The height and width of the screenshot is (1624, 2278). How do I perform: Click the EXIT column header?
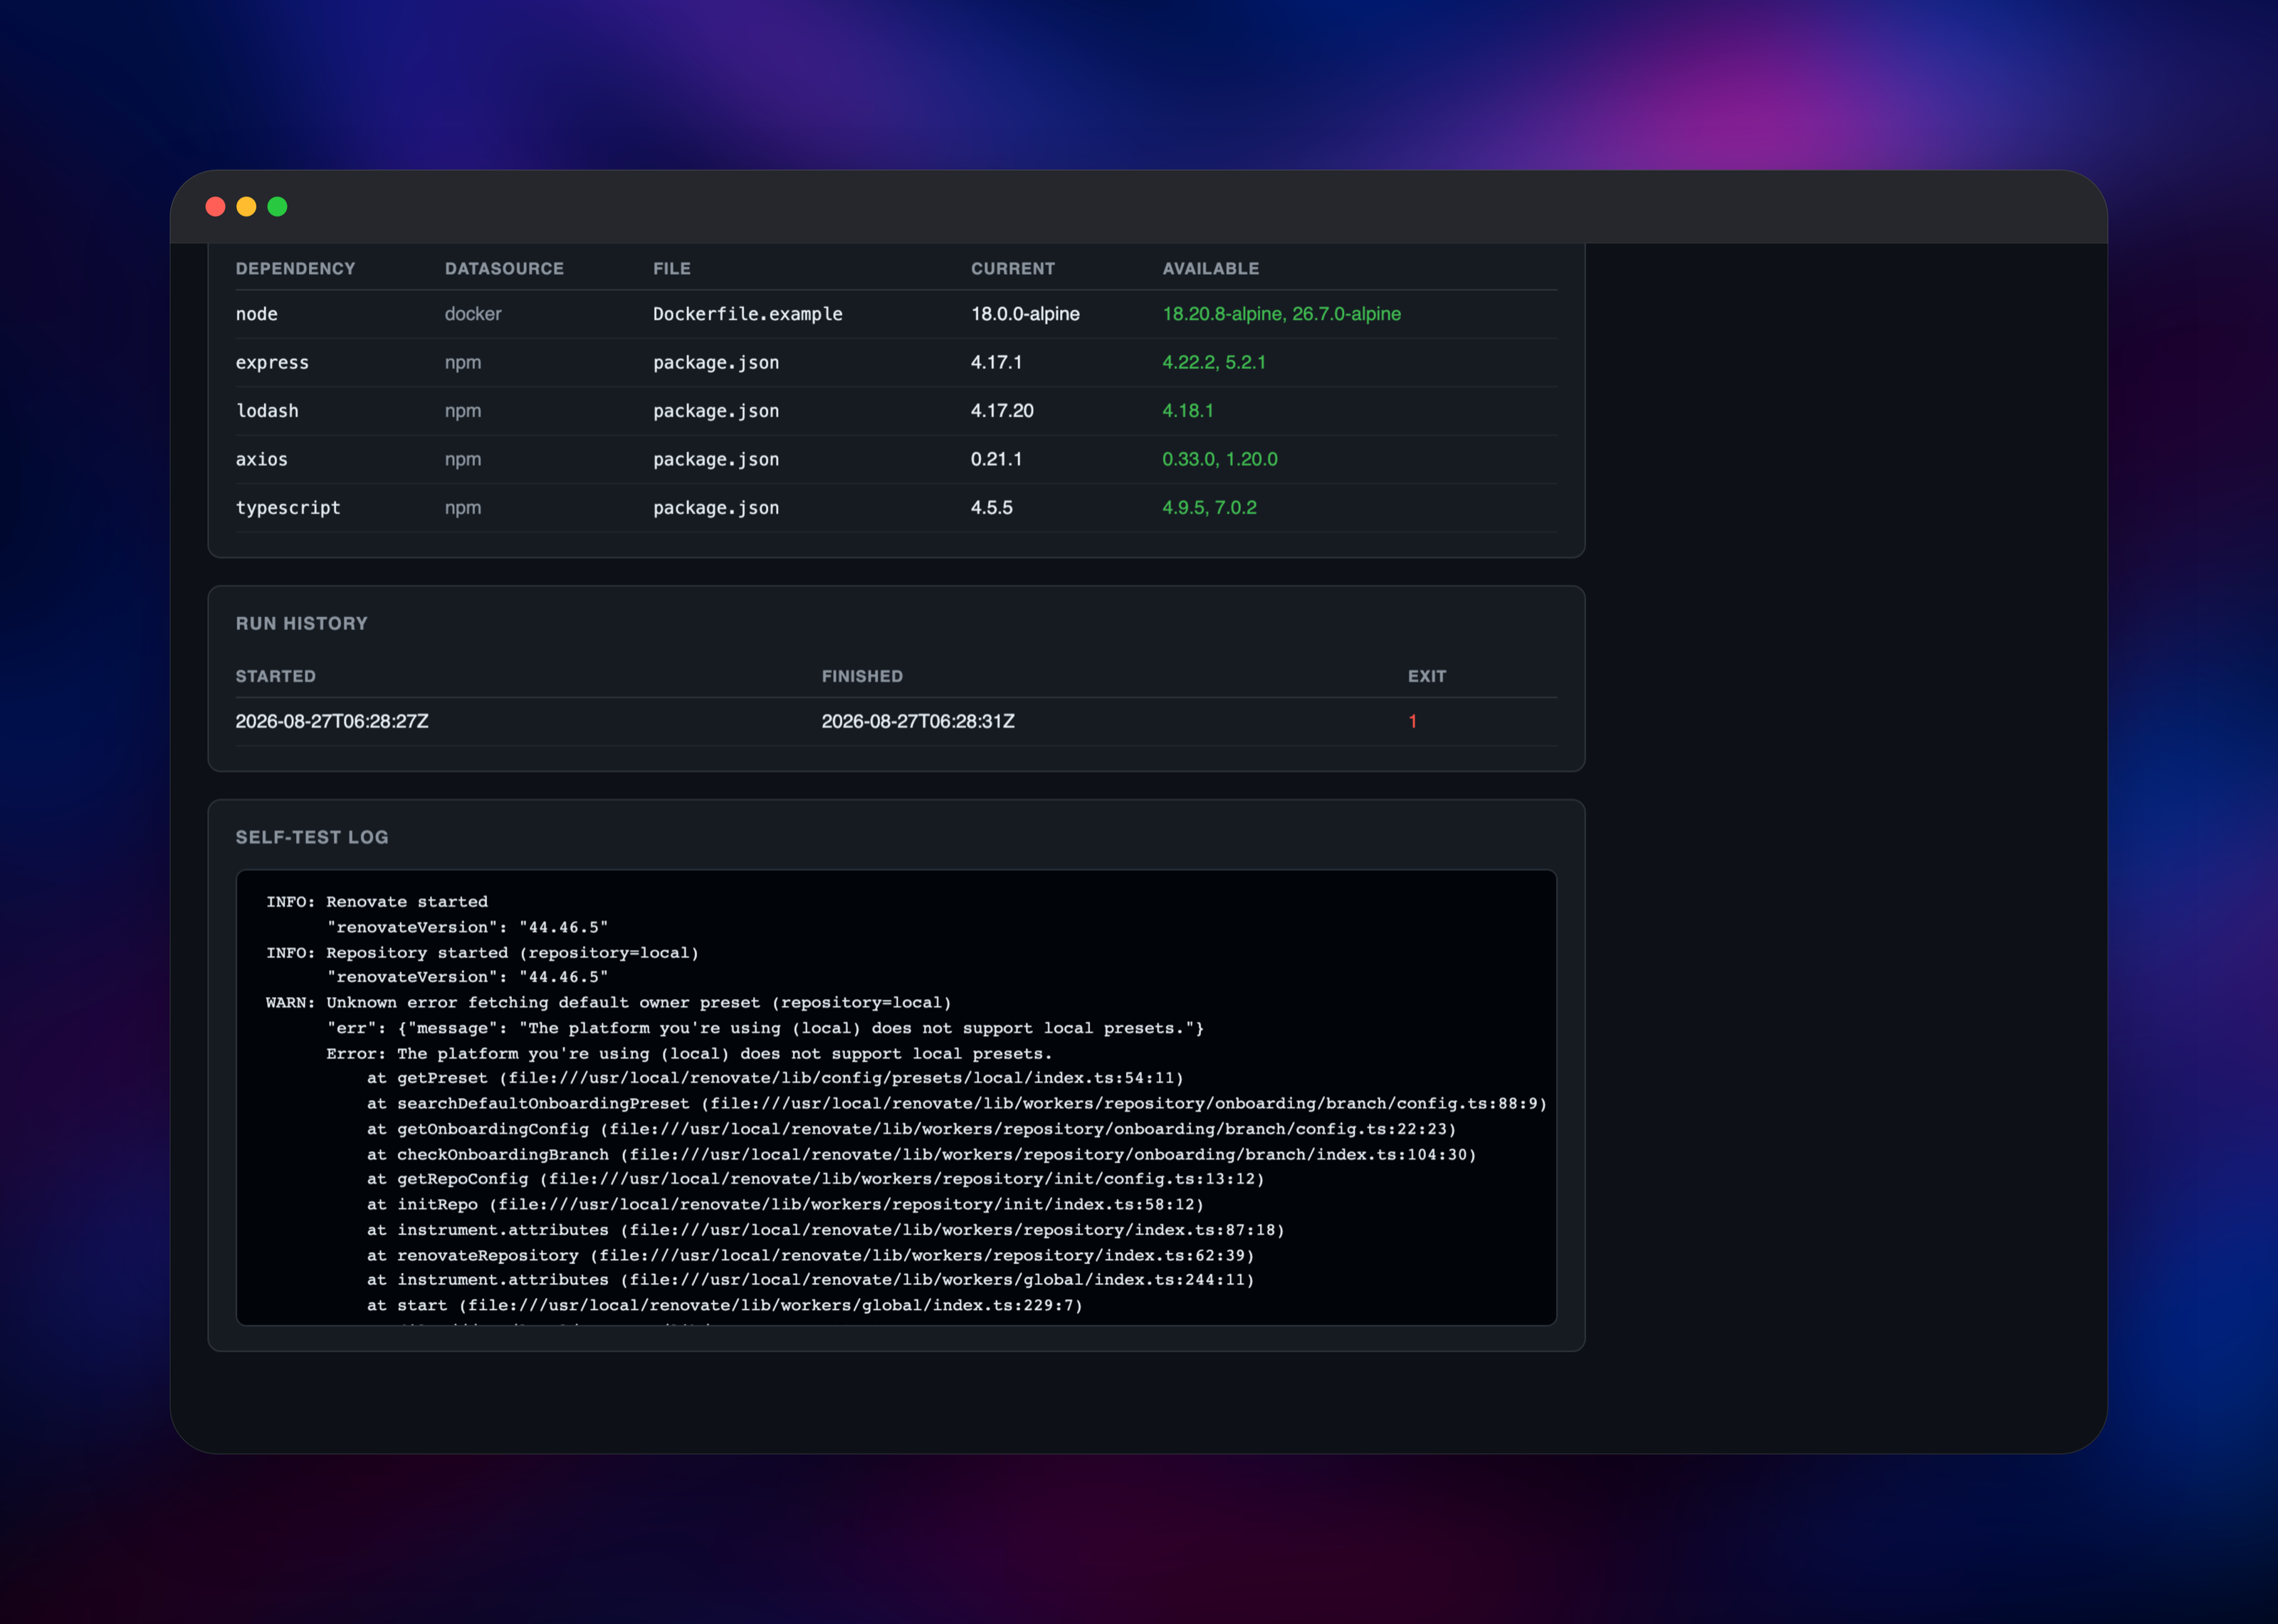1427,677
